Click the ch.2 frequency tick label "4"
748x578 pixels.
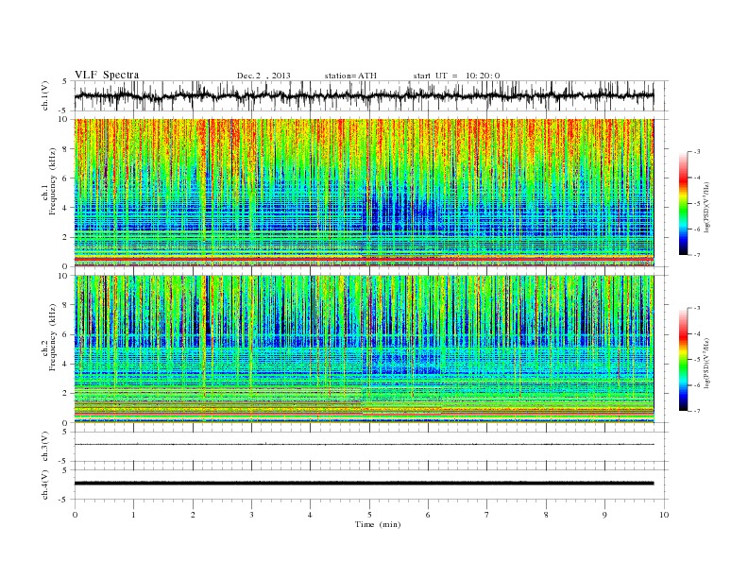[66, 364]
